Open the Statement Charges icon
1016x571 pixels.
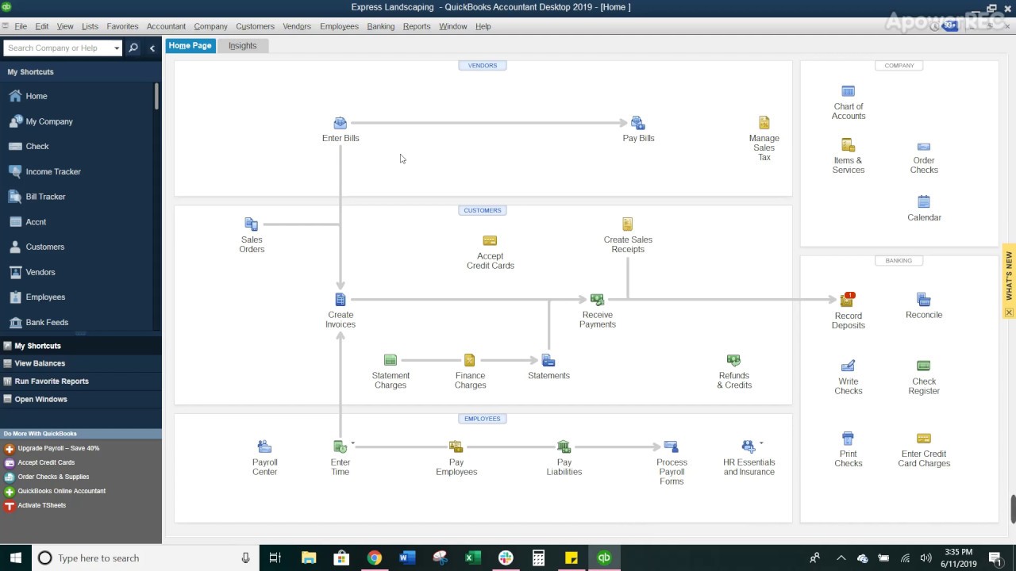point(390,360)
